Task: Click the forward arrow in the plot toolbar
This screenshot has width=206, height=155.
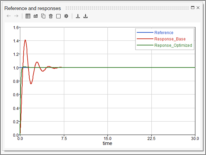Action: tap(16, 16)
